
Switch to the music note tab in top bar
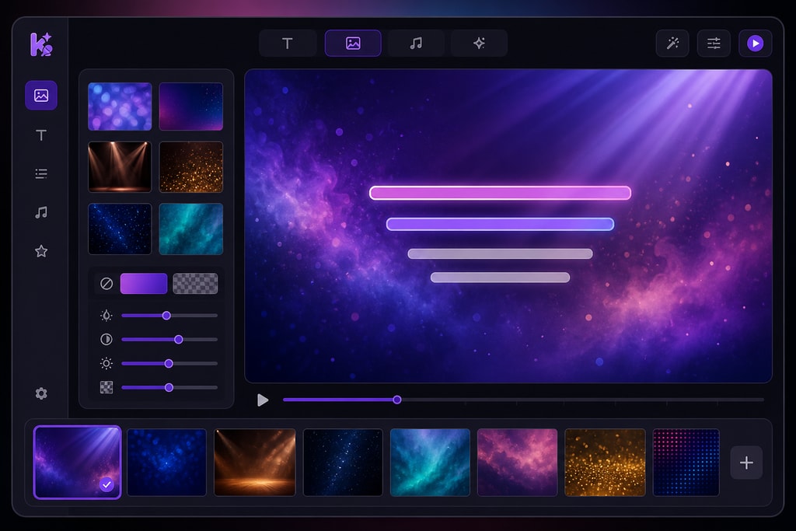coord(416,44)
